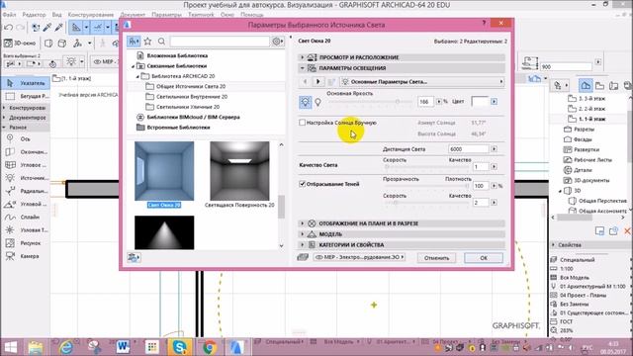633x356 pixels.
Task: Click the Отменить button
Action: 436,258
